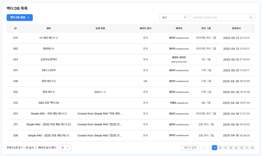Click the search magnifier icon
The width and height of the screenshot is (262, 156).
pyautogui.click(x=251, y=18)
